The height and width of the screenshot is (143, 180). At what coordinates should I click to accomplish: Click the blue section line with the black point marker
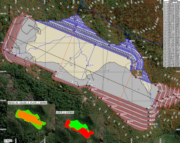click(x=88, y=62)
